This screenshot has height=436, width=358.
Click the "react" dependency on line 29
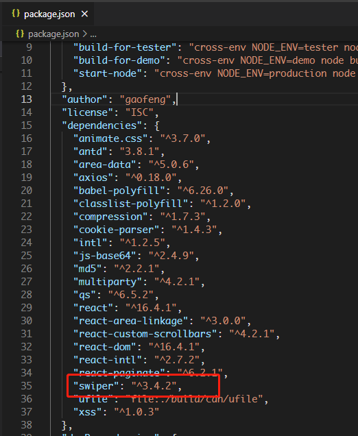(x=93, y=308)
